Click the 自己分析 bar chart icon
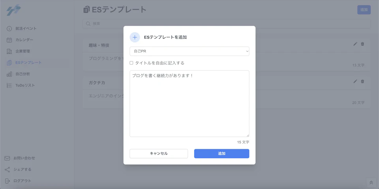The image size is (379, 189). pyautogui.click(x=9, y=74)
